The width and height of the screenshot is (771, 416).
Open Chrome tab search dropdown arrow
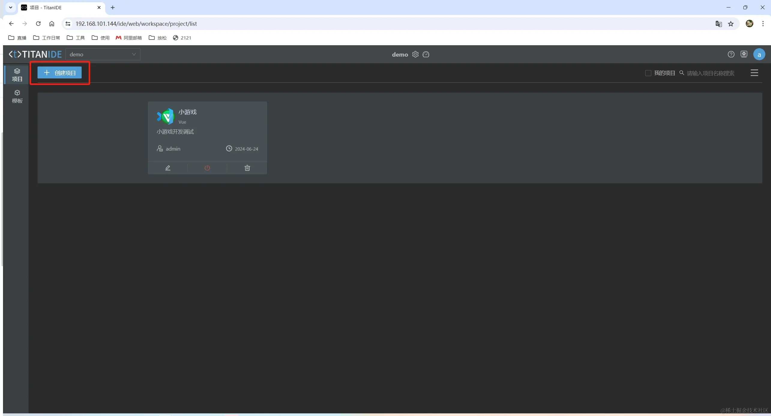(x=11, y=7)
